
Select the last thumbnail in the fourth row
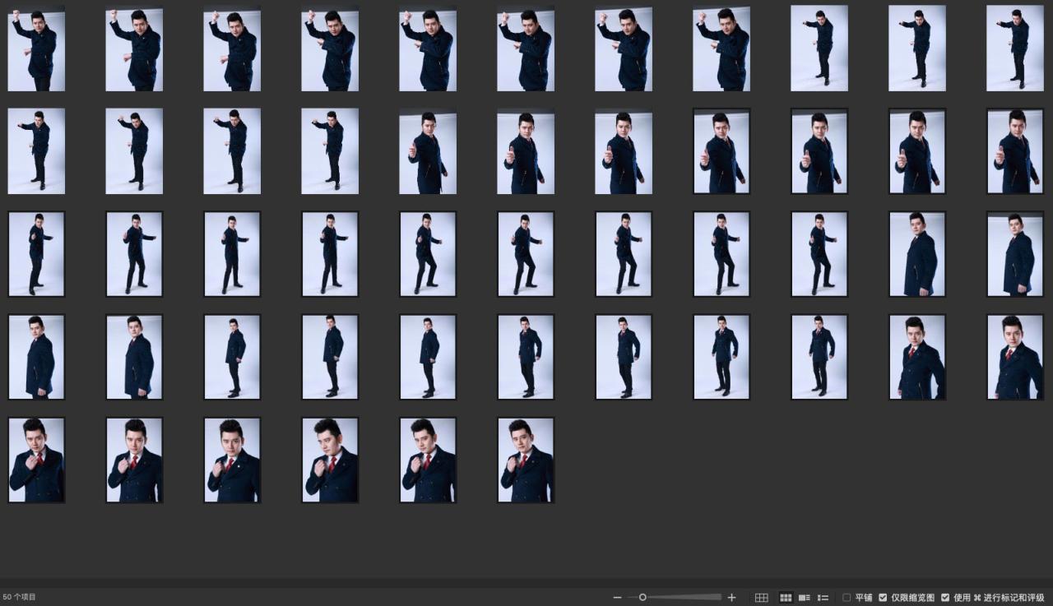tap(1014, 357)
